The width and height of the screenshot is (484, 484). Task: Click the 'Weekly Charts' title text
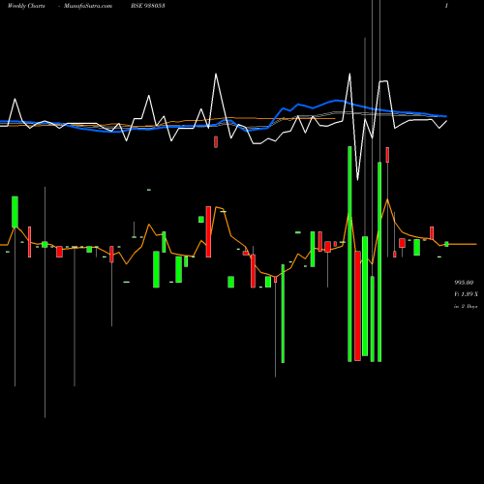click(x=26, y=6)
